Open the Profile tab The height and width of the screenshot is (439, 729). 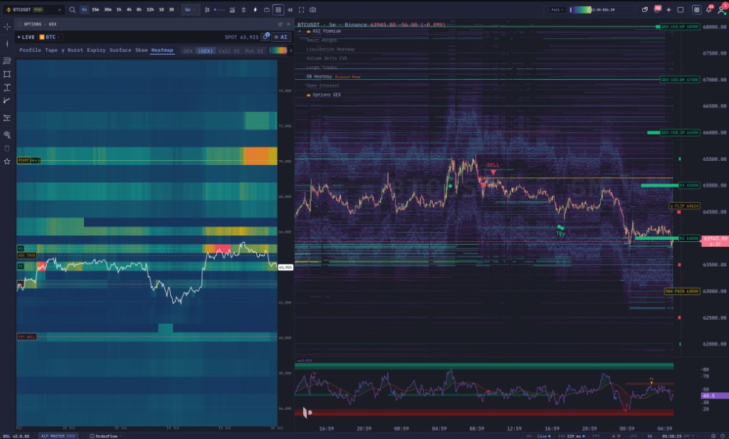coord(30,51)
